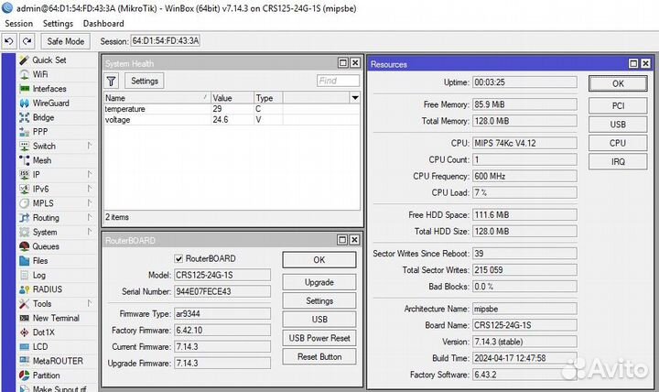Click the USB button in RouterBOARD
Viewport: 659px width, 392px height.
(319, 320)
